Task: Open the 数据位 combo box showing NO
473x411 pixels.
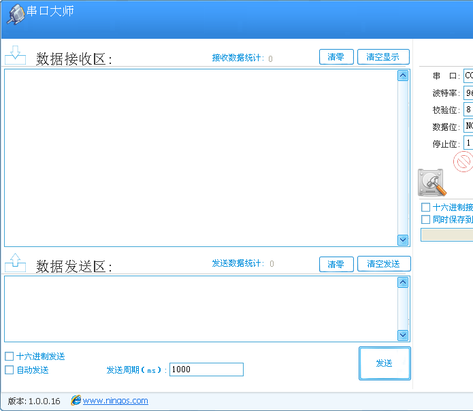Action: (x=468, y=126)
